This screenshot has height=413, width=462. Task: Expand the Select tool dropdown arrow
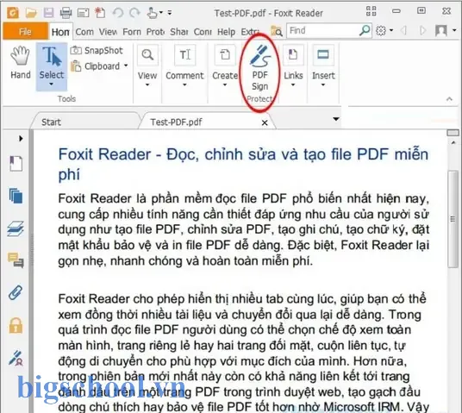[51, 84]
